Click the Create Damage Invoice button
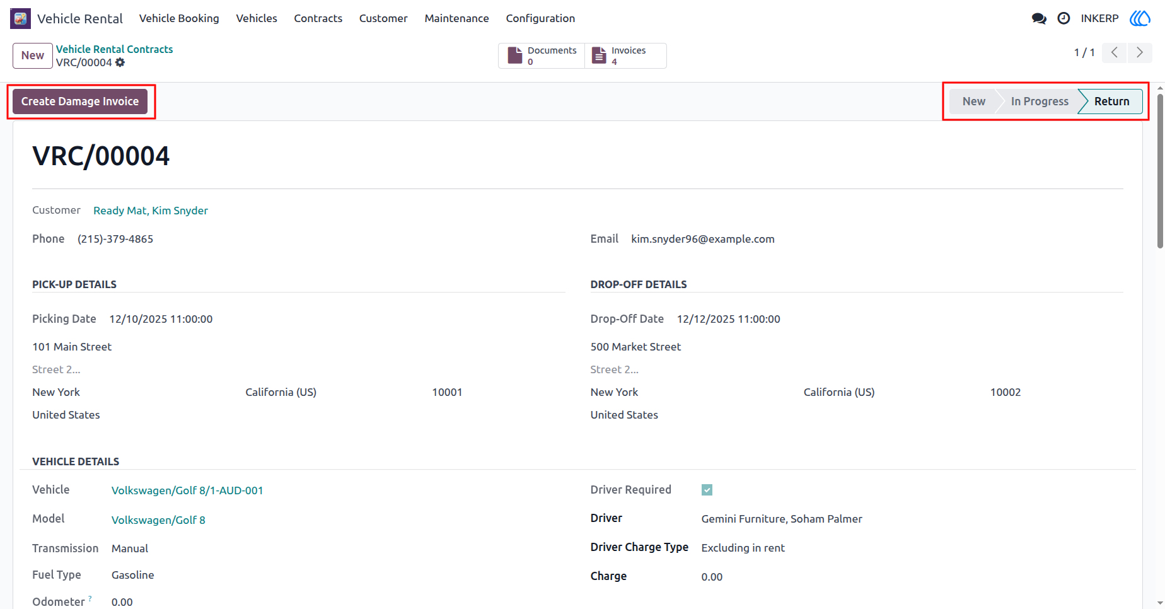 click(80, 101)
